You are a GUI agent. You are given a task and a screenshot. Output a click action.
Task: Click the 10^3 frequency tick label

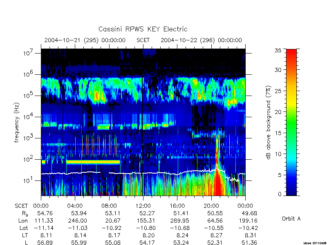28,138
